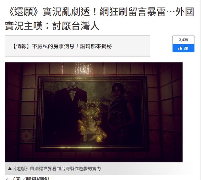Click the golden statue in the portrait

[x=92, y=121]
